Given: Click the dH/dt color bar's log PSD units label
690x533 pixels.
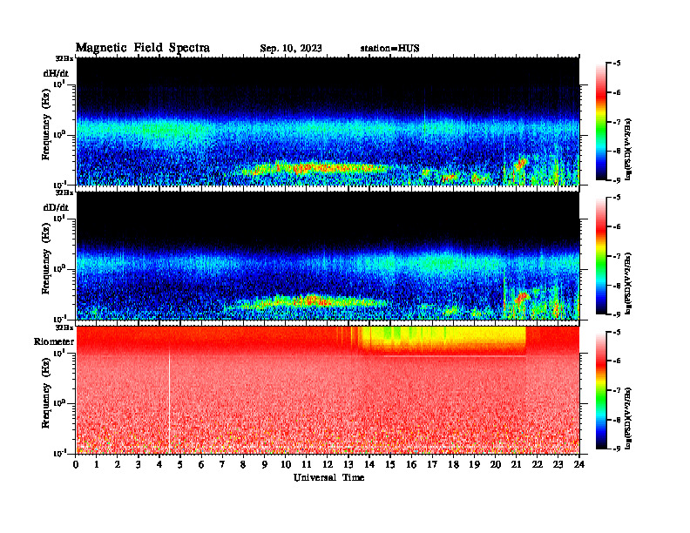Looking at the screenshot, I should (x=628, y=149).
